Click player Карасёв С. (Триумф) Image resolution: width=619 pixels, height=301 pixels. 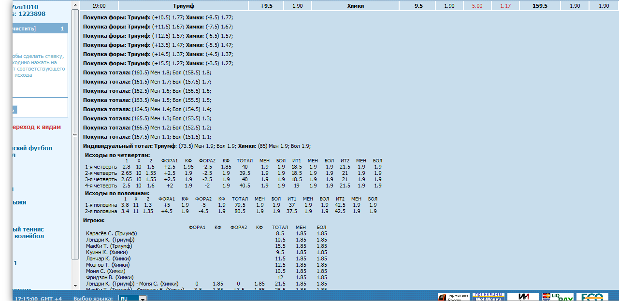111,234
